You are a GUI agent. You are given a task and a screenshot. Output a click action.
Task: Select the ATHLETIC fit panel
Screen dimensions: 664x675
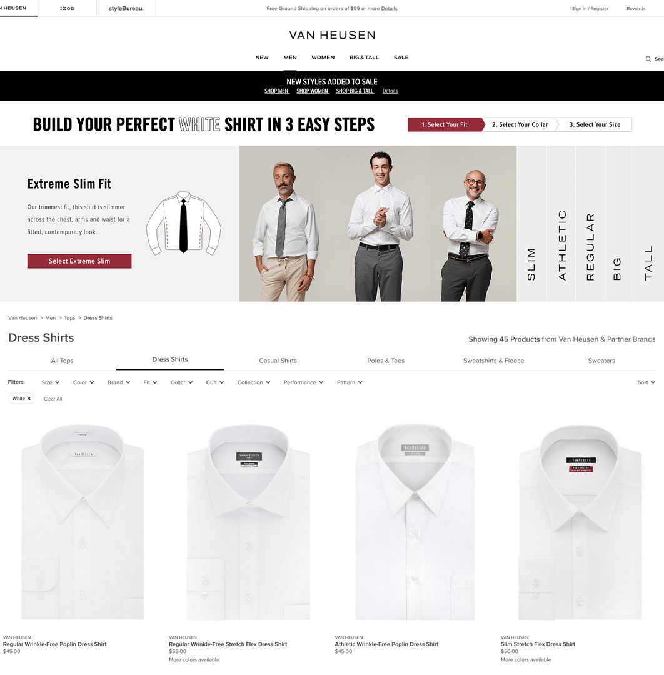coord(561,224)
